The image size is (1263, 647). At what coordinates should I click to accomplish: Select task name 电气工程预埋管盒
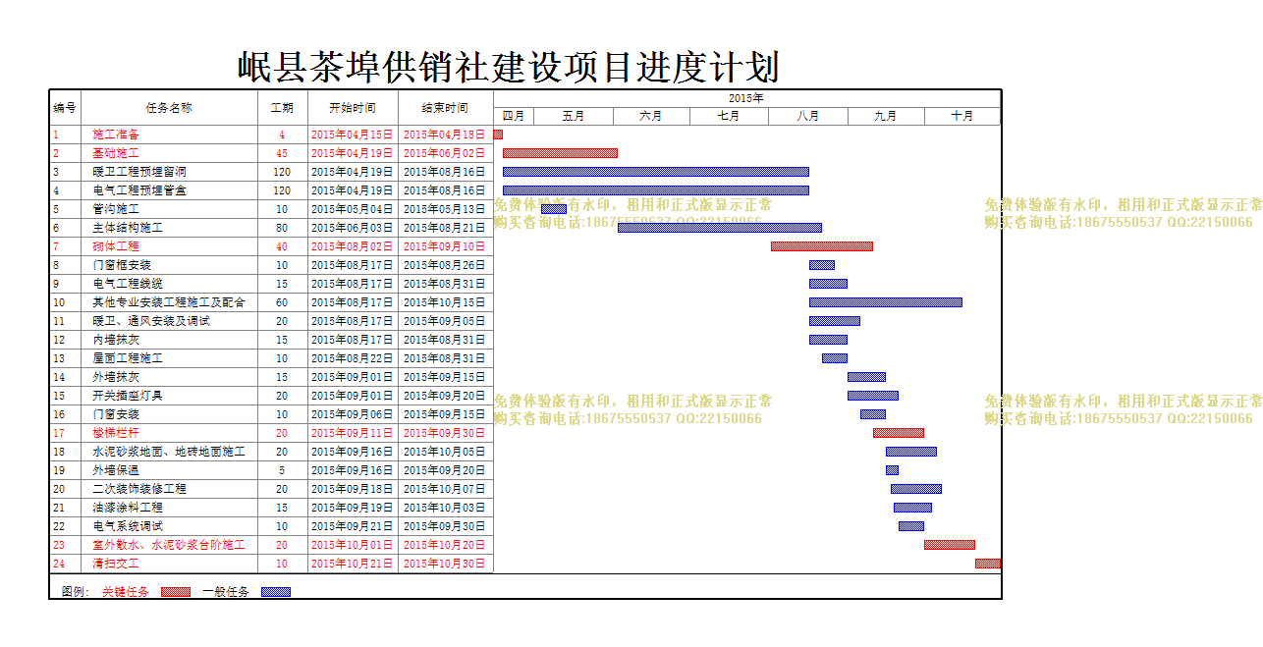139,190
